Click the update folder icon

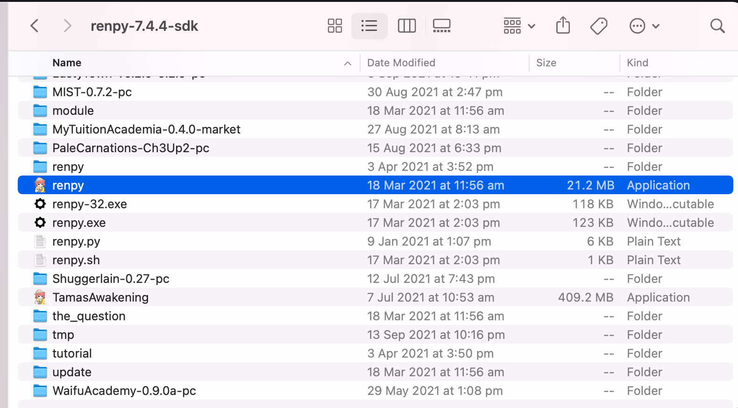coord(40,372)
